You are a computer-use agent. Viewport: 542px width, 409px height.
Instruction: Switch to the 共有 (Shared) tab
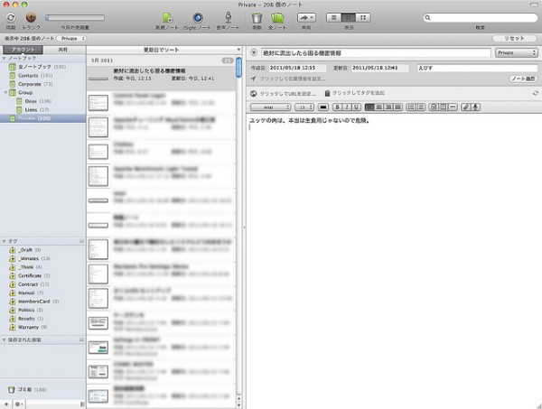click(x=62, y=49)
